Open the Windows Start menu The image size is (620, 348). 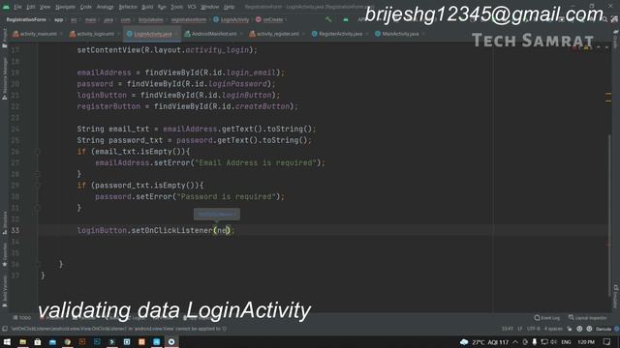7,341
